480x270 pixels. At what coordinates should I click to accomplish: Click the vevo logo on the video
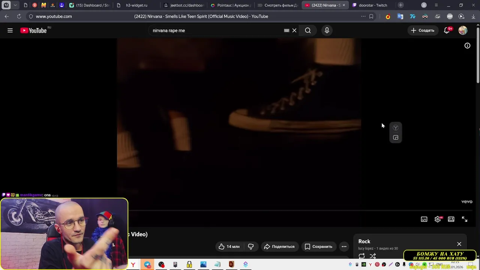[x=467, y=202]
